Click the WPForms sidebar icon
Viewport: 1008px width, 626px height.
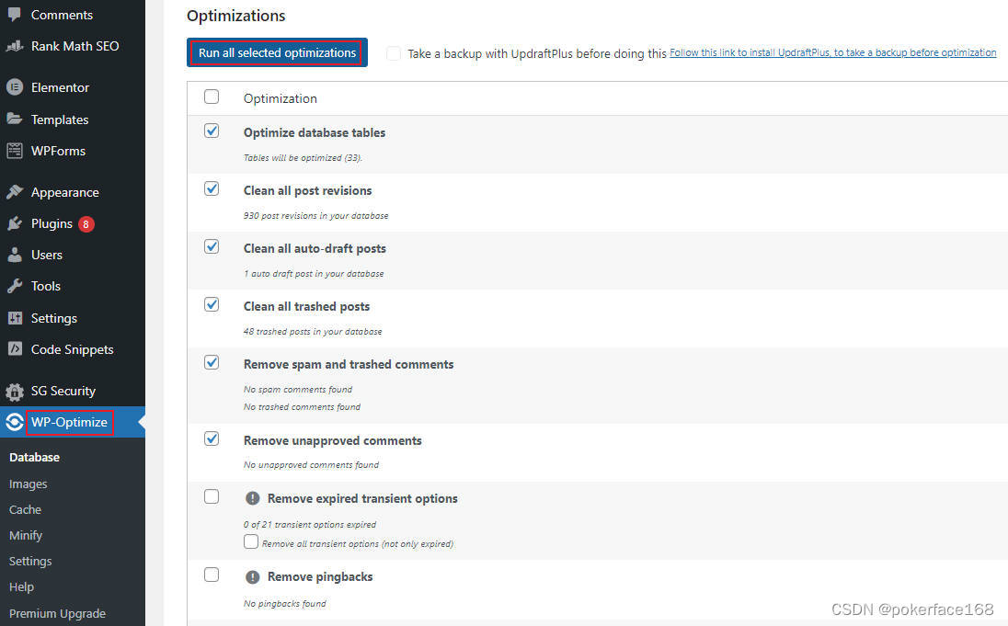pos(15,151)
